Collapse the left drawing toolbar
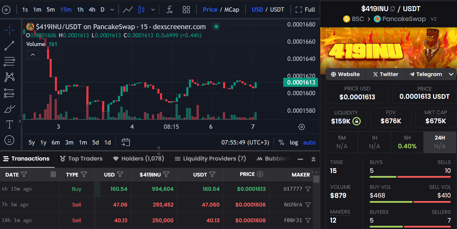457x229 pixels. 20,121
